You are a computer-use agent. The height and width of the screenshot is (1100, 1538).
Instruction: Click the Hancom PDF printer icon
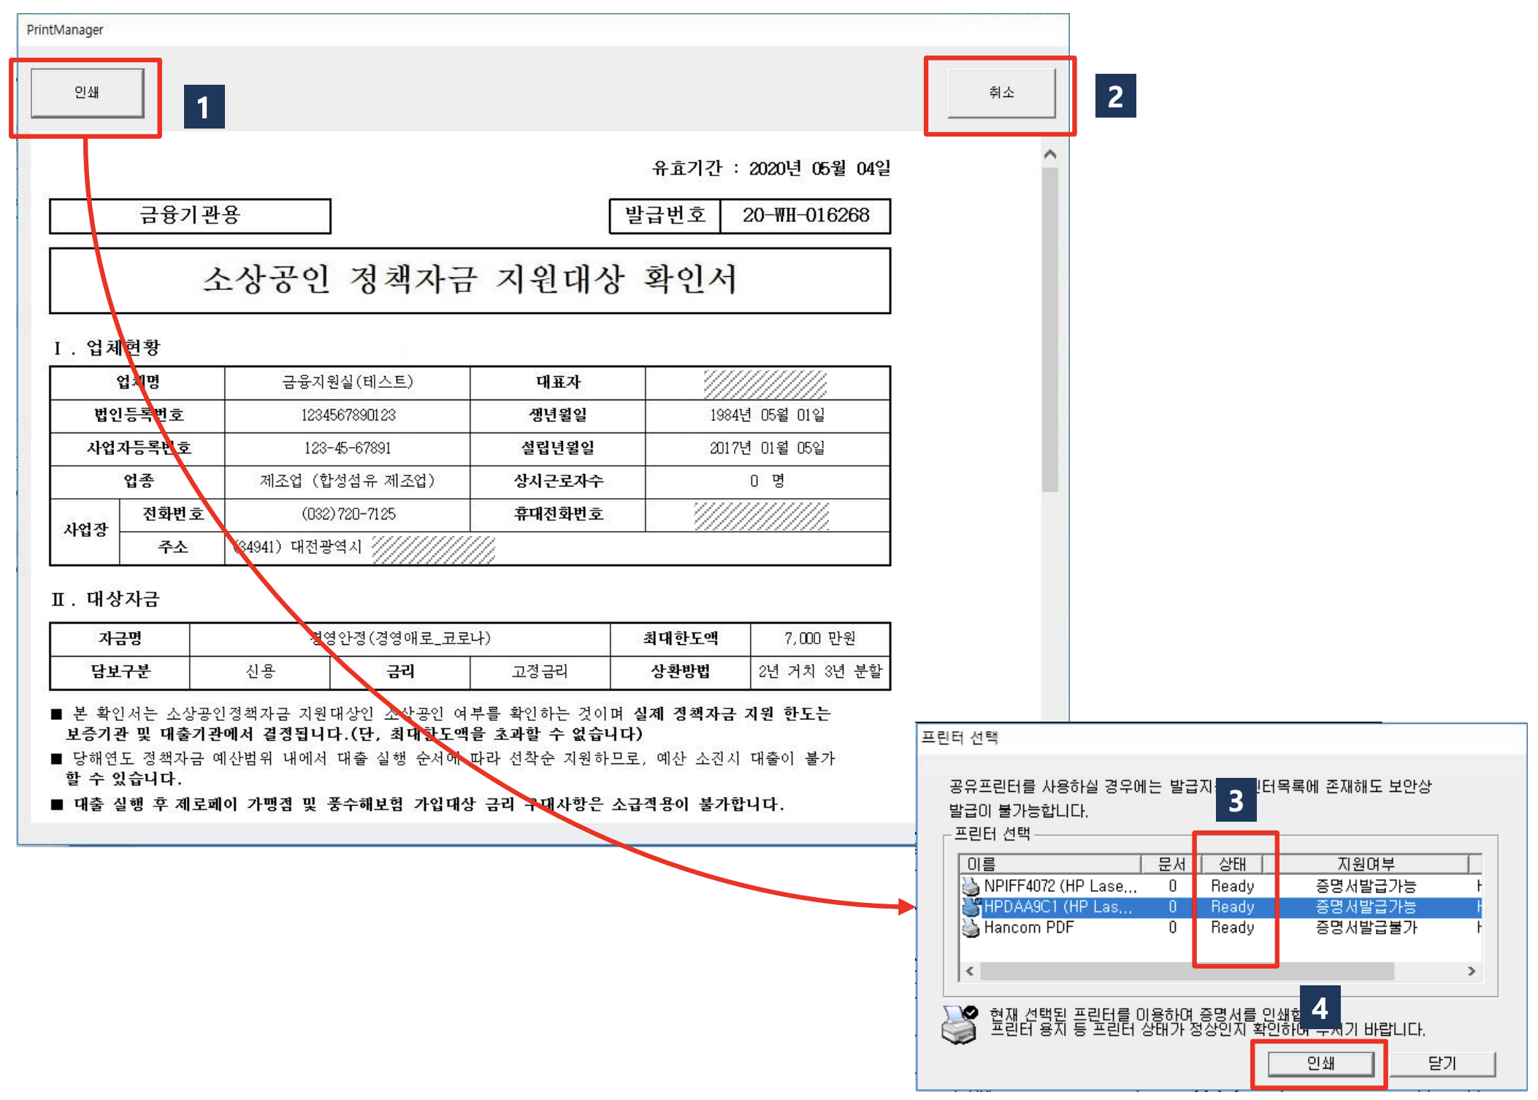970,928
